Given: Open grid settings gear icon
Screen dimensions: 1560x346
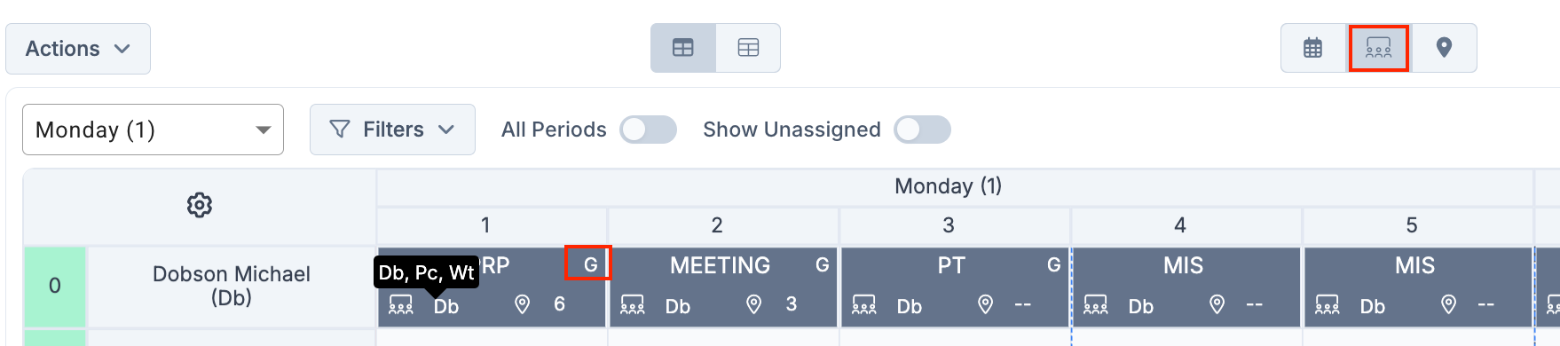Looking at the screenshot, I should point(200,205).
